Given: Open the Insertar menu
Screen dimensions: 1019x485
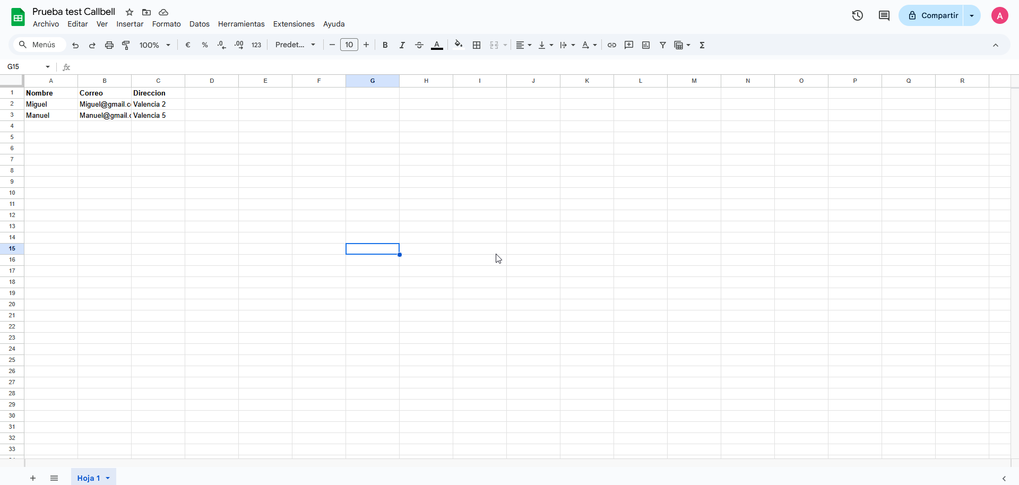Looking at the screenshot, I should 130,24.
